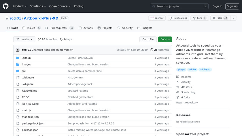Click the Sign up button
242x136 pixels.
232,6
